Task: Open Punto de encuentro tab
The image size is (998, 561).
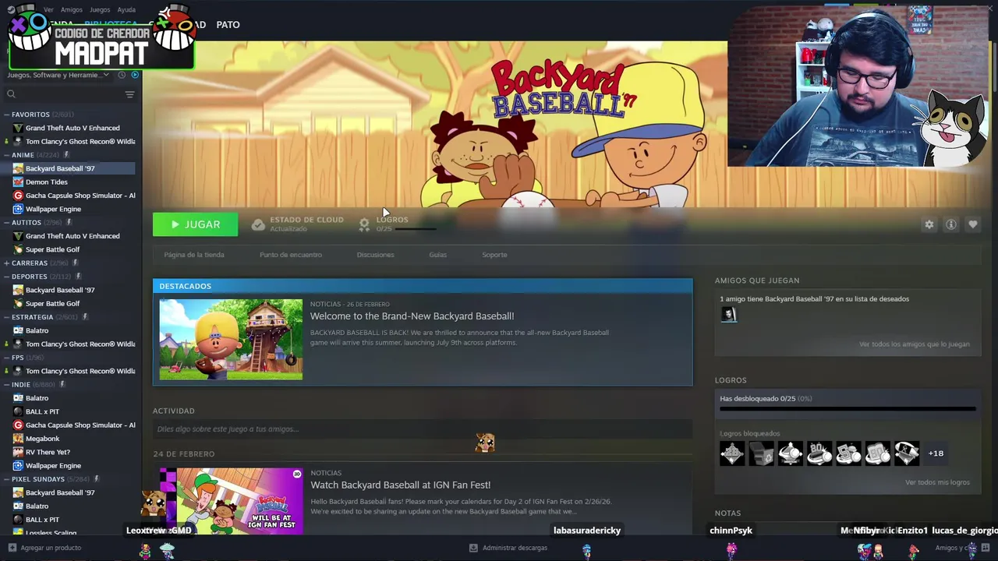Action: click(291, 255)
